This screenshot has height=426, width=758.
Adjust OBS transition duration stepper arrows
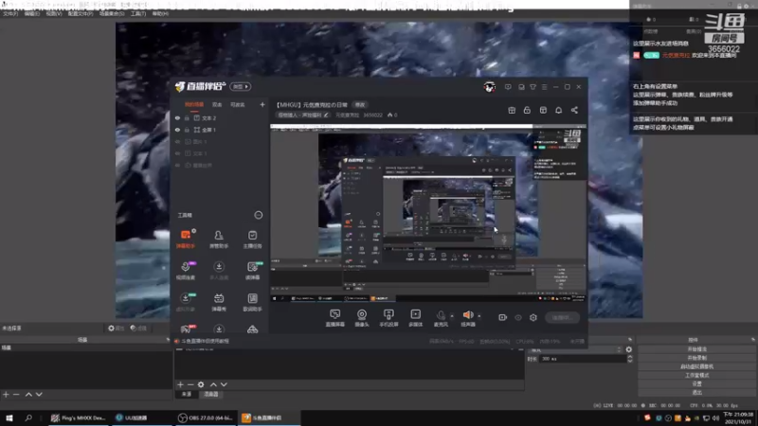(629, 359)
